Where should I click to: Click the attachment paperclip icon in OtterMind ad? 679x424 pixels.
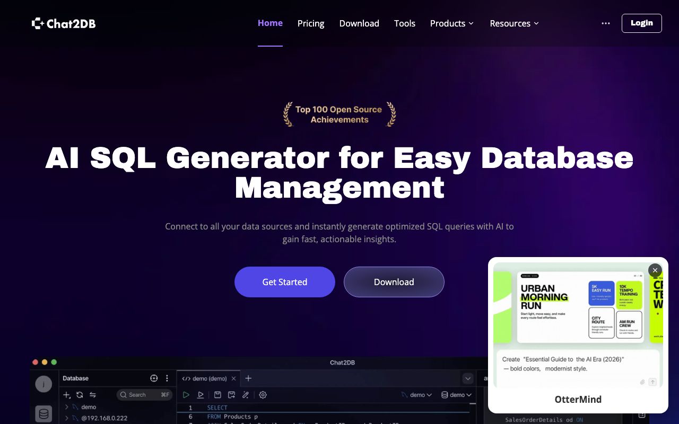642,382
